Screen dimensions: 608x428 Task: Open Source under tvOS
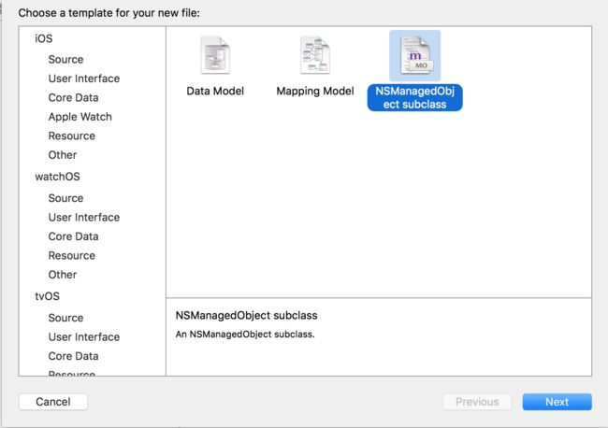coord(65,318)
